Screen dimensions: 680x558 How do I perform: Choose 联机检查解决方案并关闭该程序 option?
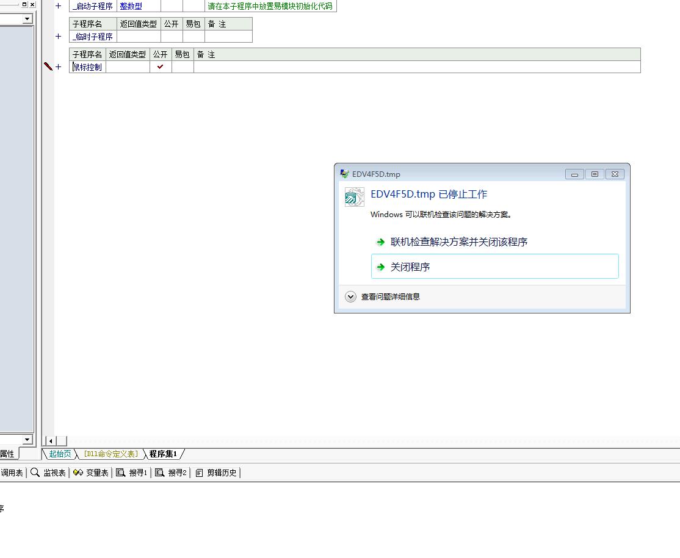point(458,241)
